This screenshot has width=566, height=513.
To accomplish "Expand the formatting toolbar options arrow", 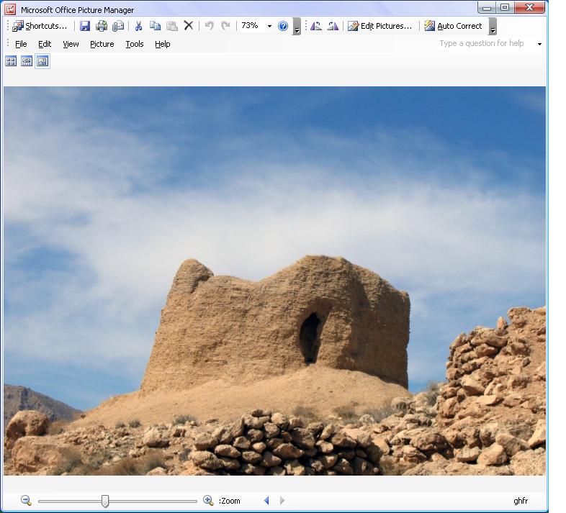I will (x=493, y=27).
